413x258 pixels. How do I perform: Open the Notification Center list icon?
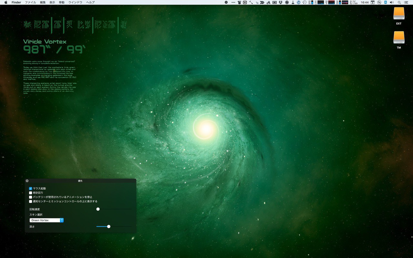[406, 2]
